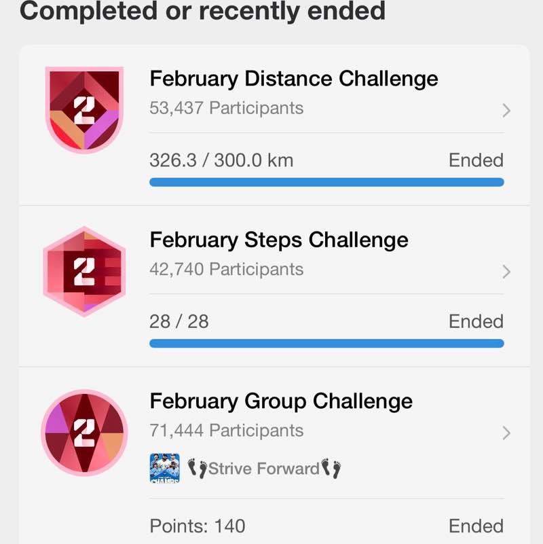Tap footprints icon after Strive Forward
Screen dimensions: 543x544
pos(331,469)
